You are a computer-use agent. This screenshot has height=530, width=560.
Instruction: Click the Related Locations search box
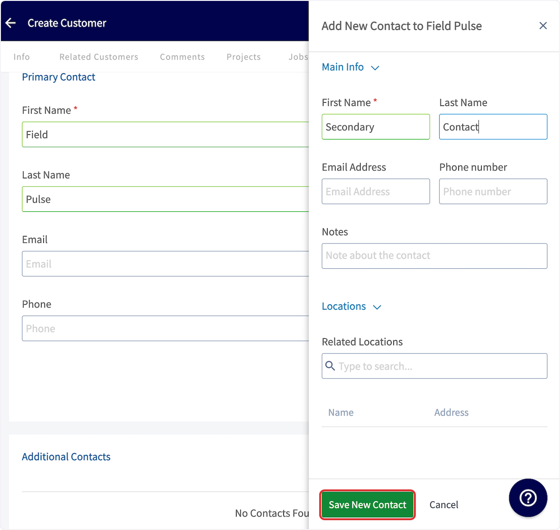434,366
